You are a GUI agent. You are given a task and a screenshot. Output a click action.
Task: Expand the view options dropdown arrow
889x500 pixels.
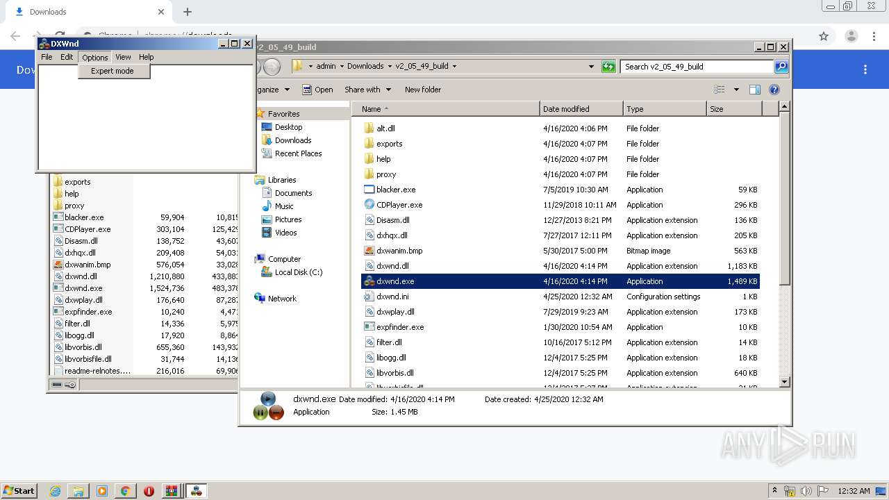[736, 90]
